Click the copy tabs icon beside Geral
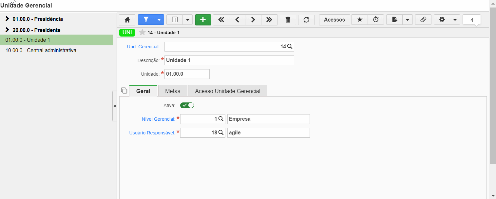 (x=124, y=90)
